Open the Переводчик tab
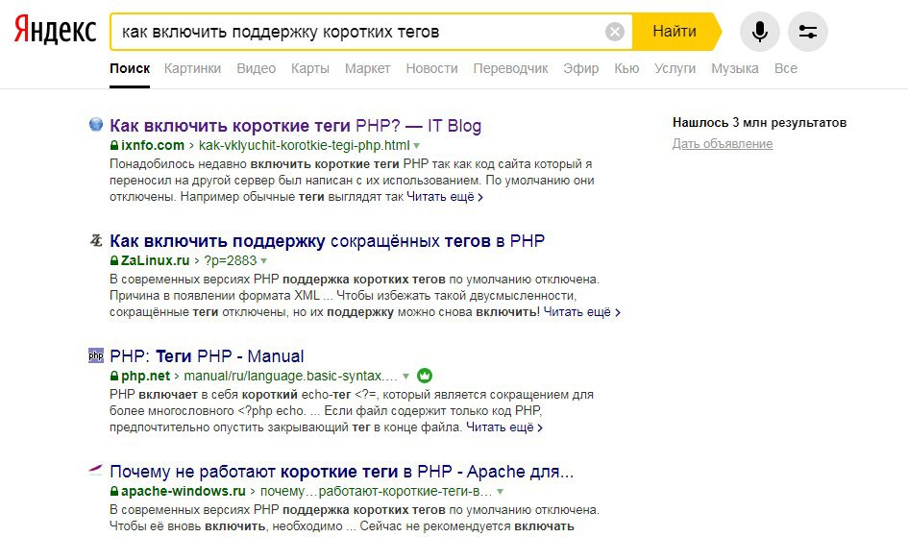The image size is (908, 537). coord(510,68)
